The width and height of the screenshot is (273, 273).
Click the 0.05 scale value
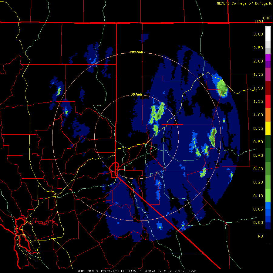click(x=258, y=209)
